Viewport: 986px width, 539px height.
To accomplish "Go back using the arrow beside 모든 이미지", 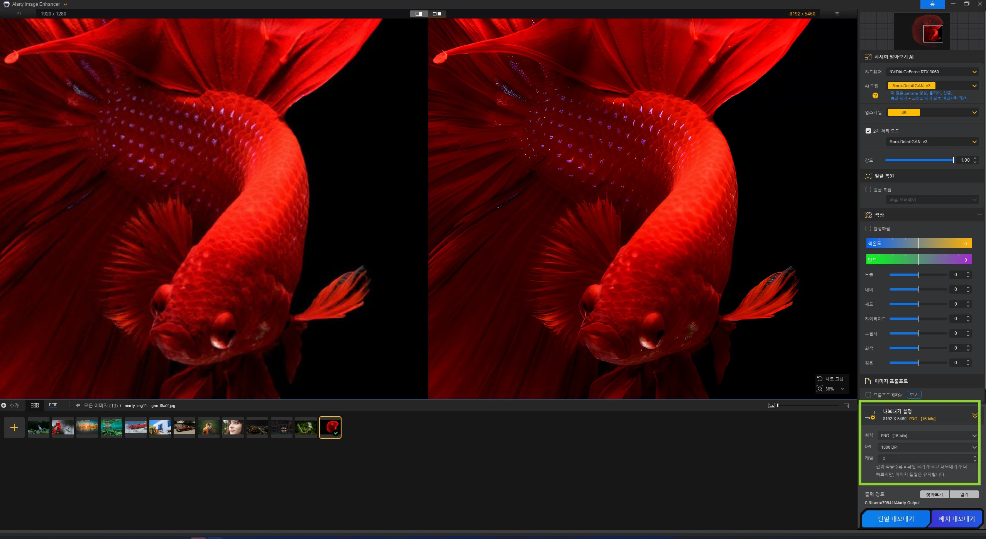I will (78, 405).
